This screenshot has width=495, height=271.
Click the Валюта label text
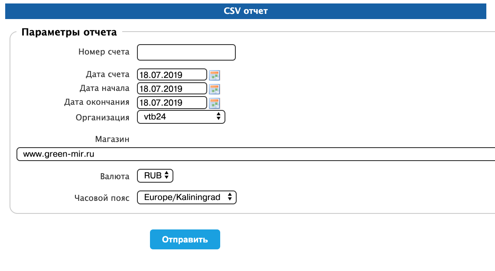[114, 176]
